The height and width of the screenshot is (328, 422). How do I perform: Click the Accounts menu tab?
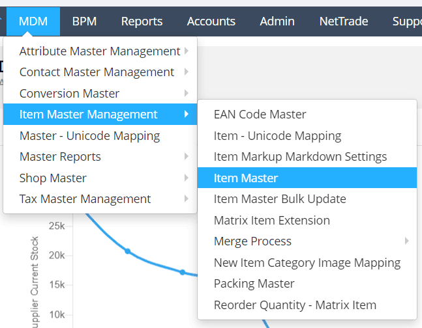click(x=211, y=21)
